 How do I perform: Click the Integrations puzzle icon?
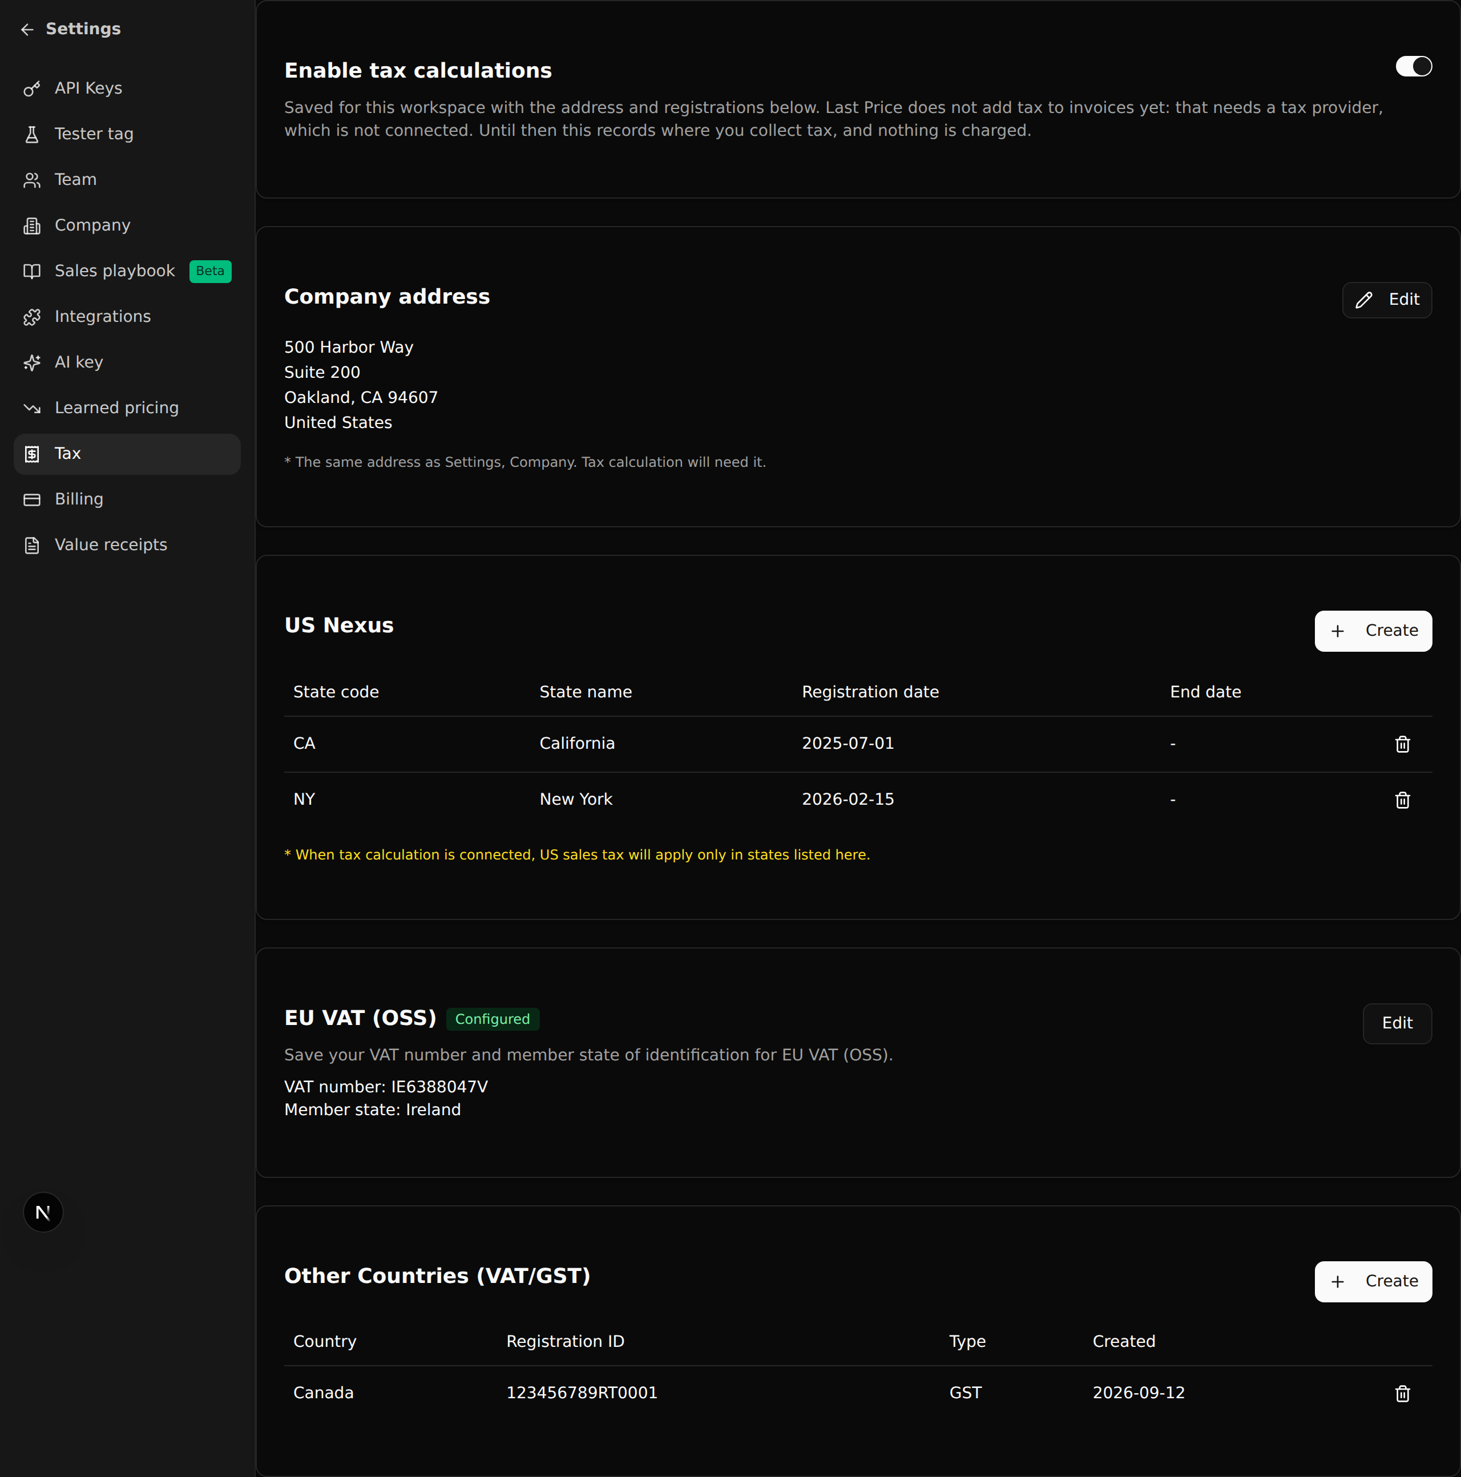(31, 317)
